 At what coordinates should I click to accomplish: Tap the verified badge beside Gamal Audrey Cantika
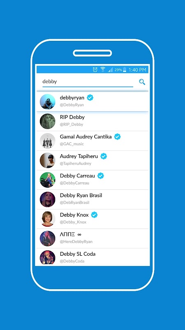coord(118,137)
